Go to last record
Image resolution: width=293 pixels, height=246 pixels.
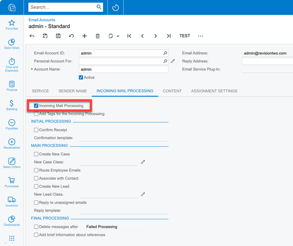169,36
